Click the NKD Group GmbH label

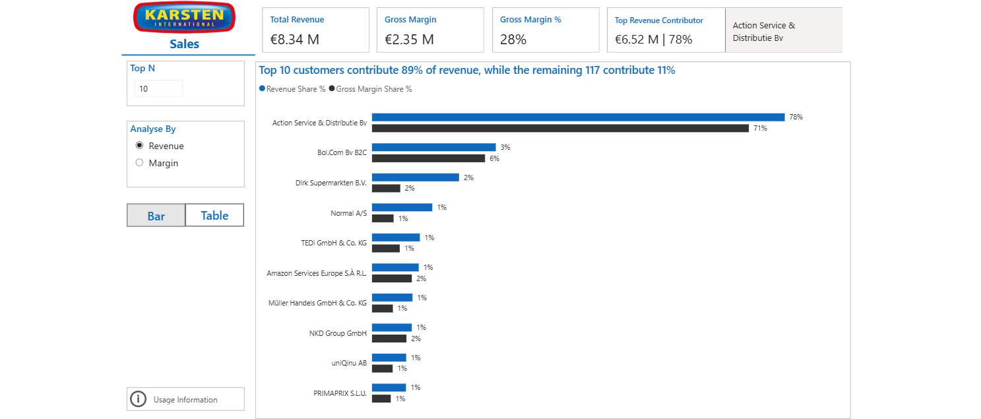tap(338, 333)
